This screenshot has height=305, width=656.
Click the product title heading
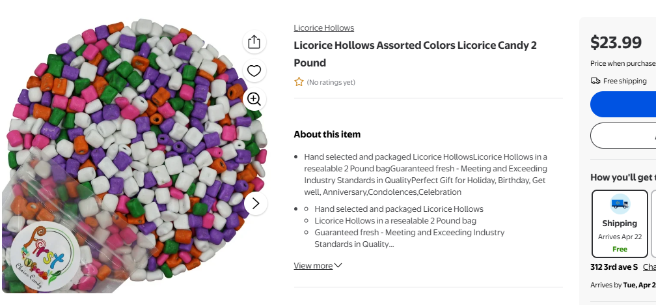pyautogui.click(x=415, y=54)
